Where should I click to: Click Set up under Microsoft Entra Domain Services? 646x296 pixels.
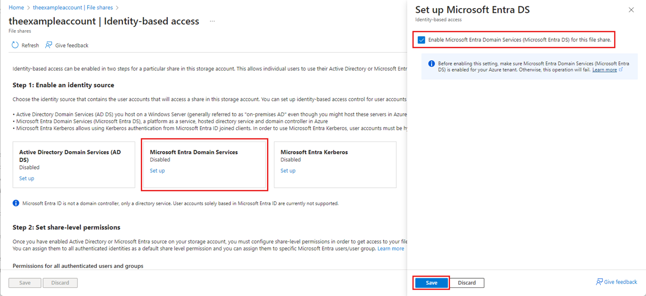(157, 171)
